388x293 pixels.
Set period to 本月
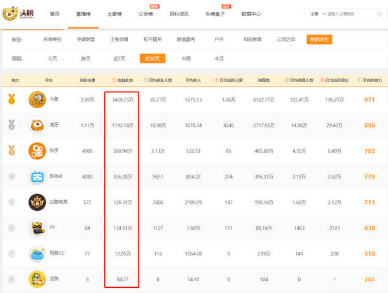point(219,59)
